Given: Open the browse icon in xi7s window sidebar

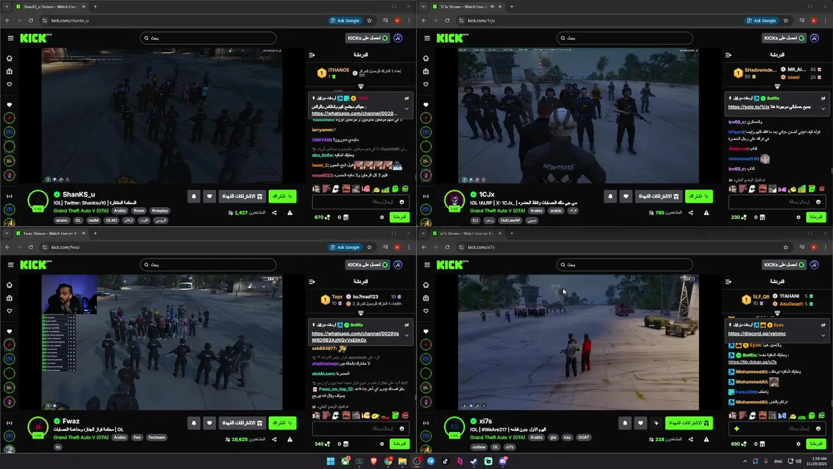Looking at the screenshot, I should pyautogui.click(x=426, y=298).
